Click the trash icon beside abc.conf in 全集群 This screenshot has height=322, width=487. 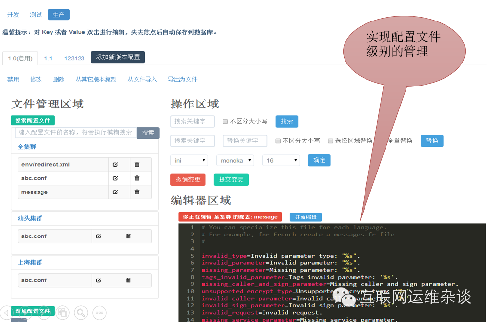click(137, 178)
